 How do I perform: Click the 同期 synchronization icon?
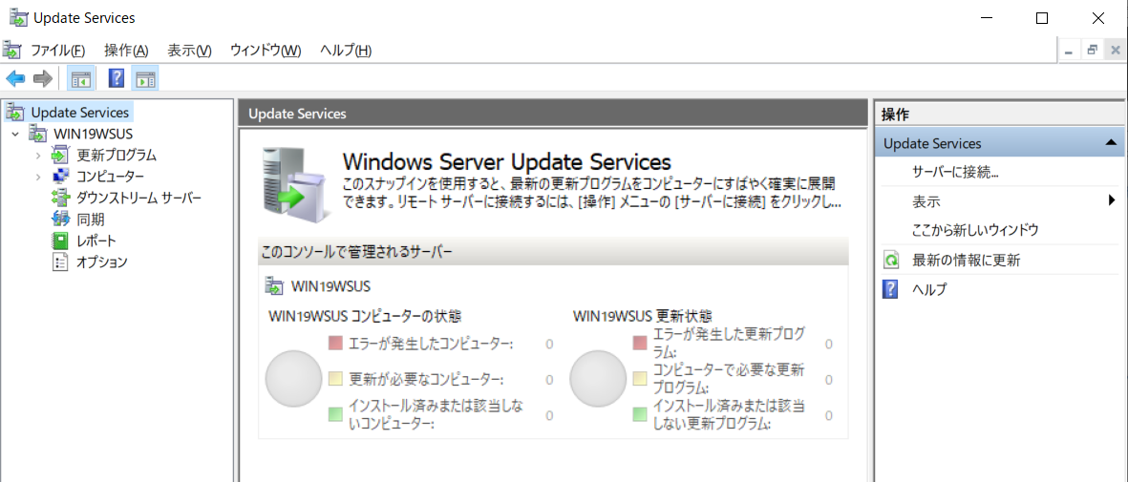pyautogui.click(x=60, y=219)
